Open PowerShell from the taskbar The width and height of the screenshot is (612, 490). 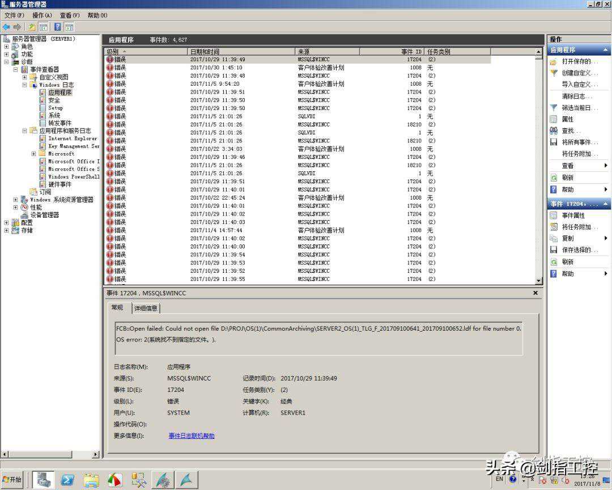(67, 480)
